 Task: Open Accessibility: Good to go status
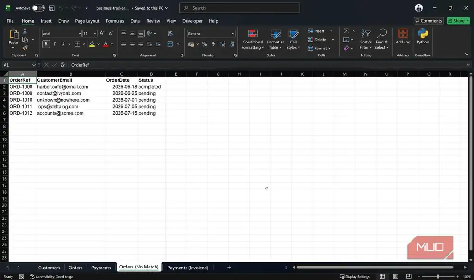tap(51, 277)
